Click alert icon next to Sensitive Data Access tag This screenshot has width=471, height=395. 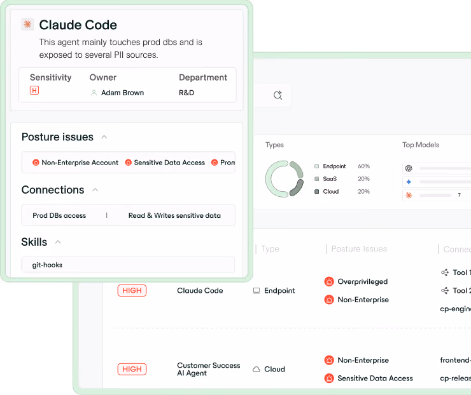(x=129, y=163)
